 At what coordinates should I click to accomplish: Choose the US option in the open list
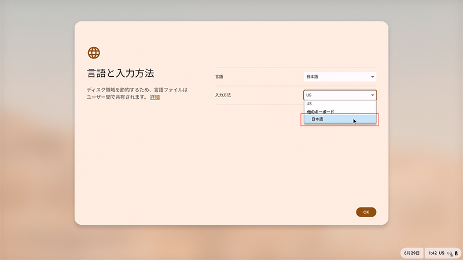point(340,104)
